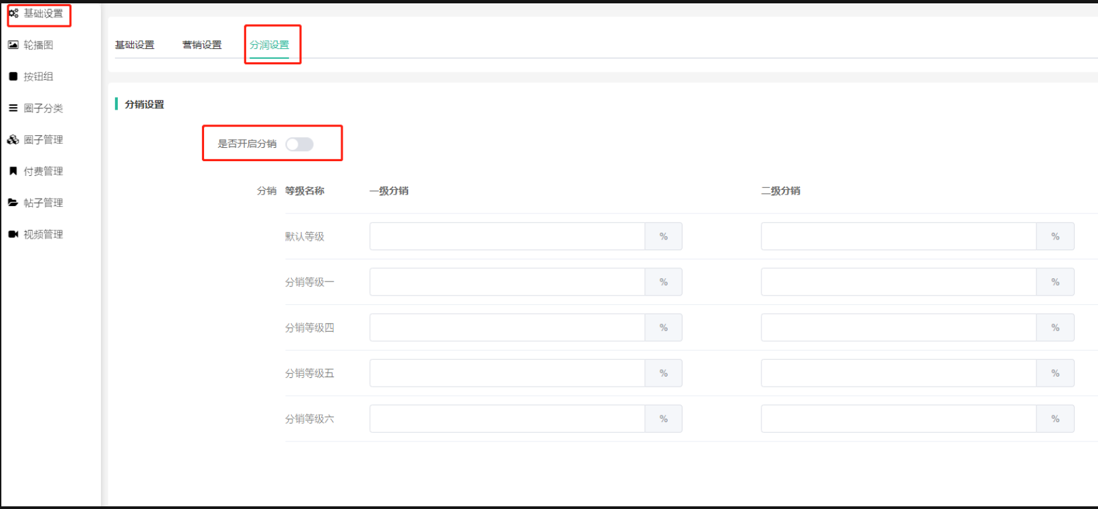Click the square icon for 按钮组

13,76
